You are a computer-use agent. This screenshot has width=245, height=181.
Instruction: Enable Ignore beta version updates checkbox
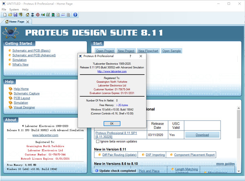point(98,141)
